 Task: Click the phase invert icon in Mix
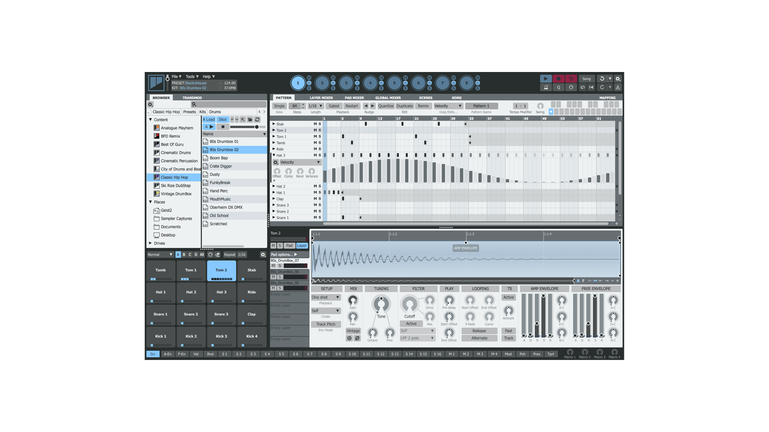point(357,338)
